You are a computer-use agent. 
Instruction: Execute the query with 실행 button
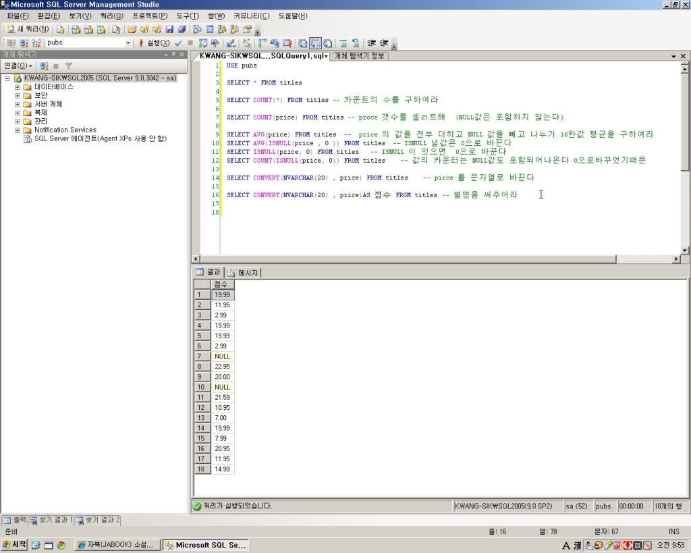tap(154, 43)
